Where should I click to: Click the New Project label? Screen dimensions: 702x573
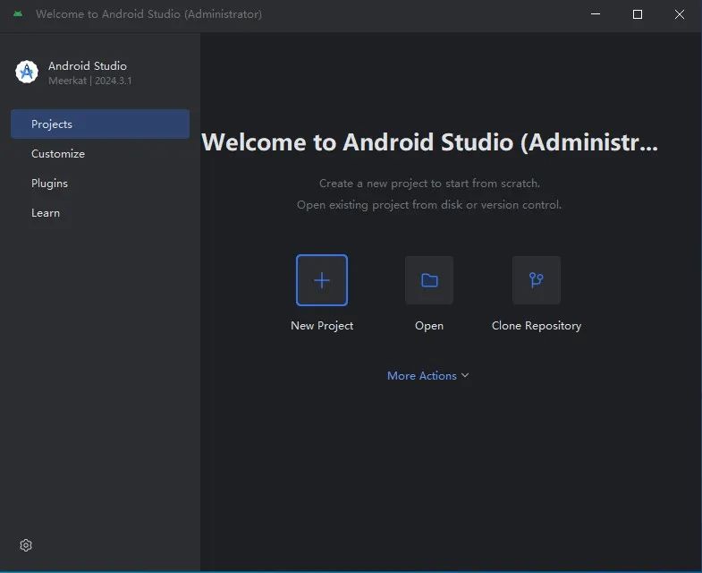322,326
